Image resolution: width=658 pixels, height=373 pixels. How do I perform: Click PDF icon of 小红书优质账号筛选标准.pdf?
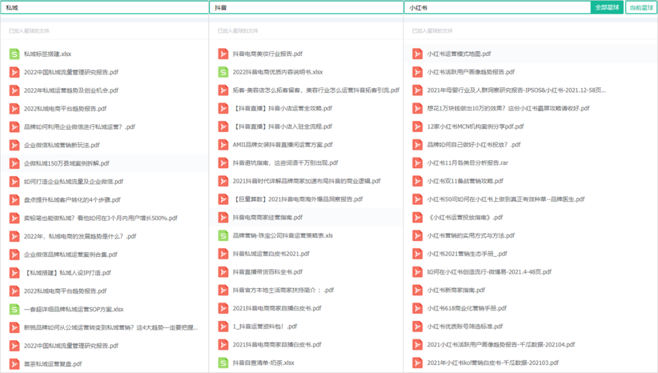pos(417,327)
